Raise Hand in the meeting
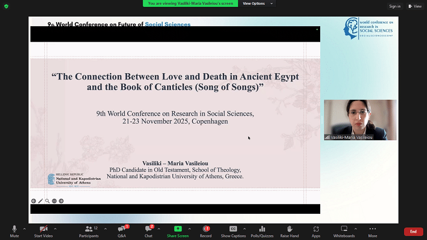This screenshot has width=427, height=240. click(x=289, y=229)
